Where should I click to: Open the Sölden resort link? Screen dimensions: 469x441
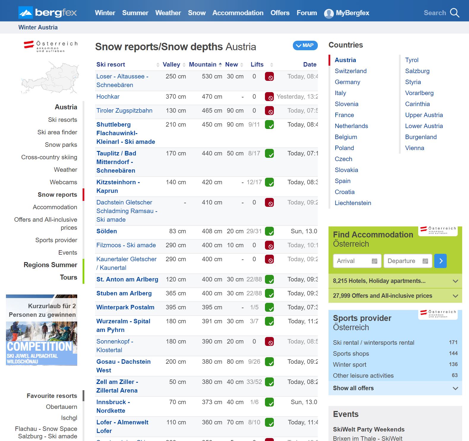(x=107, y=231)
